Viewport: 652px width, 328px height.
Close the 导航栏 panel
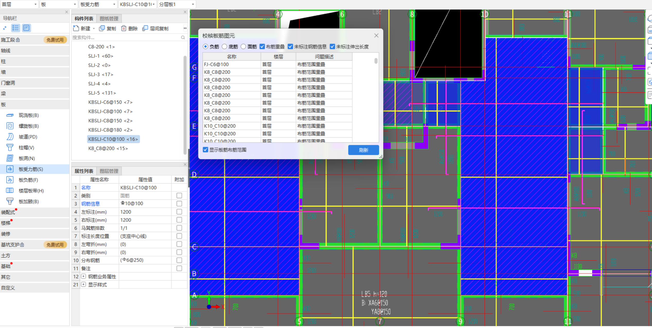point(67,12)
